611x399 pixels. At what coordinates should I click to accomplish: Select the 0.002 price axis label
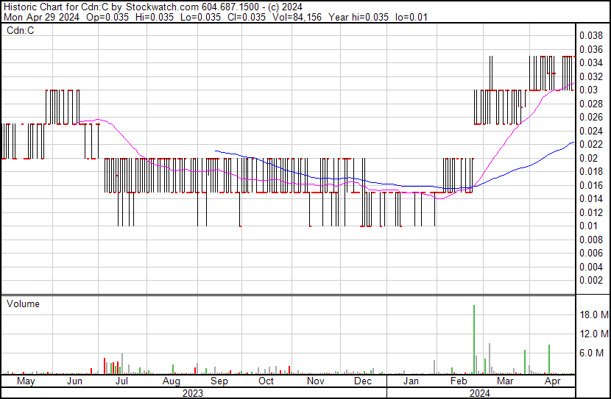591,280
